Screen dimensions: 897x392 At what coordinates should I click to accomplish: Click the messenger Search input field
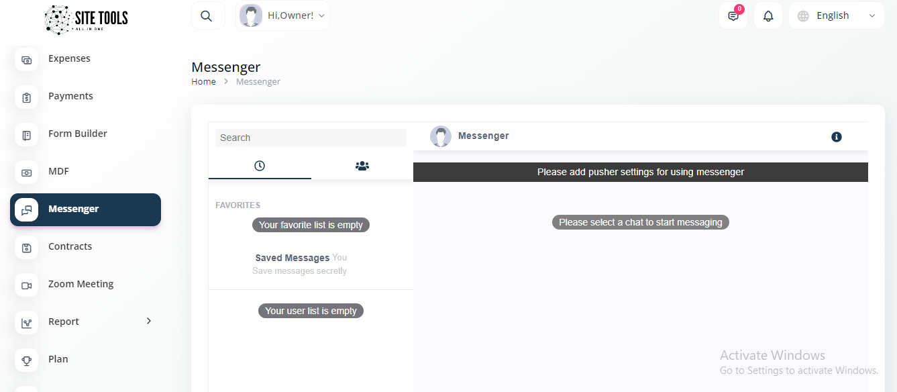(x=311, y=138)
